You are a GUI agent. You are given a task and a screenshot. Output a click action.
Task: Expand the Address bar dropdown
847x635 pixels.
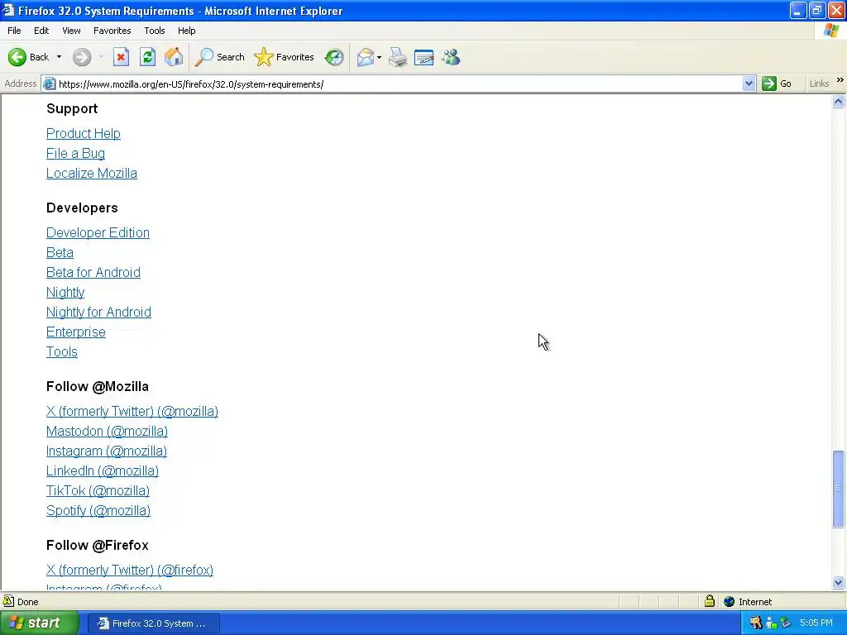749,84
